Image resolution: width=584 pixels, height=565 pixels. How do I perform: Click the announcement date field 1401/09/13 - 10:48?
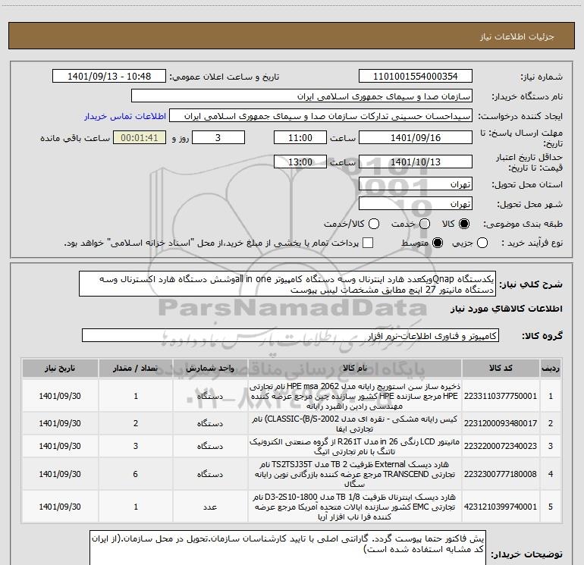point(109,77)
